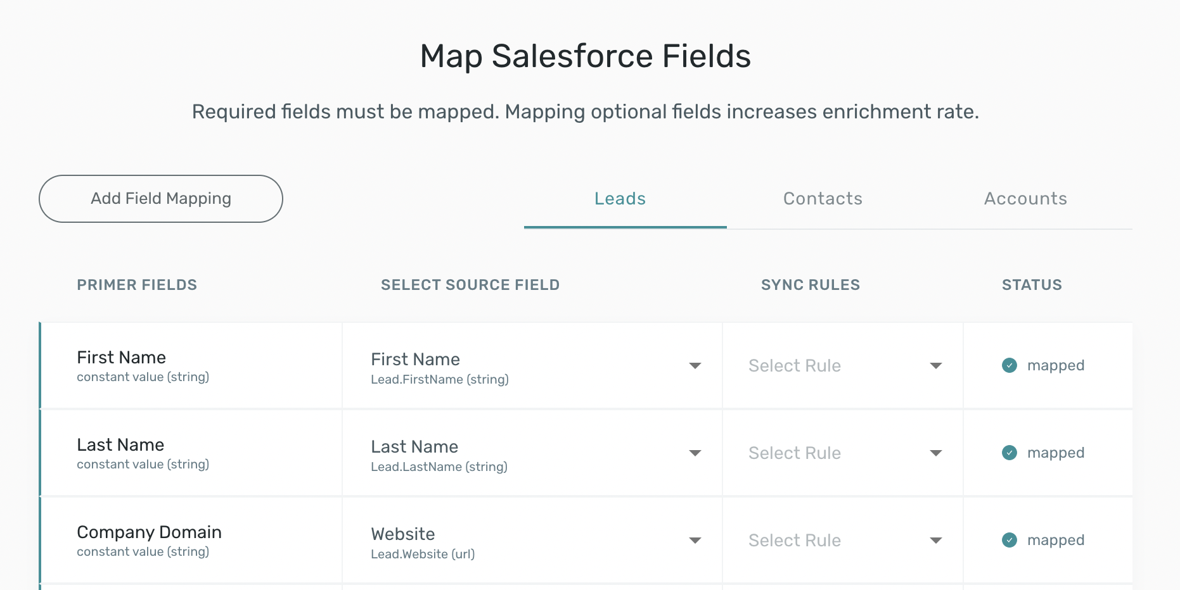Open the Website source field dropdown

coord(532,541)
